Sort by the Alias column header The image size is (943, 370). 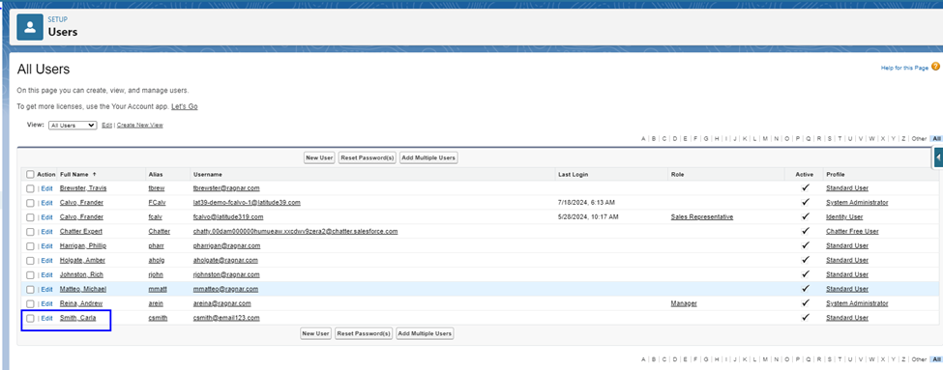[155, 174]
